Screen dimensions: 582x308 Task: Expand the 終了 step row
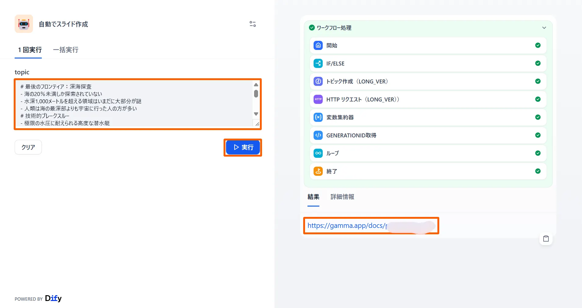pyautogui.click(x=428, y=171)
